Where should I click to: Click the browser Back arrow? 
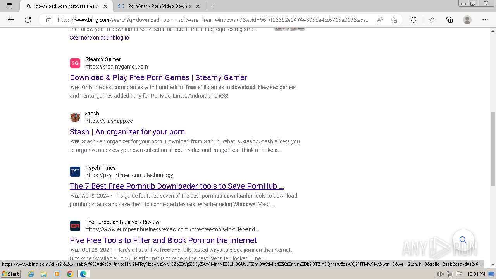click(11, 20)
